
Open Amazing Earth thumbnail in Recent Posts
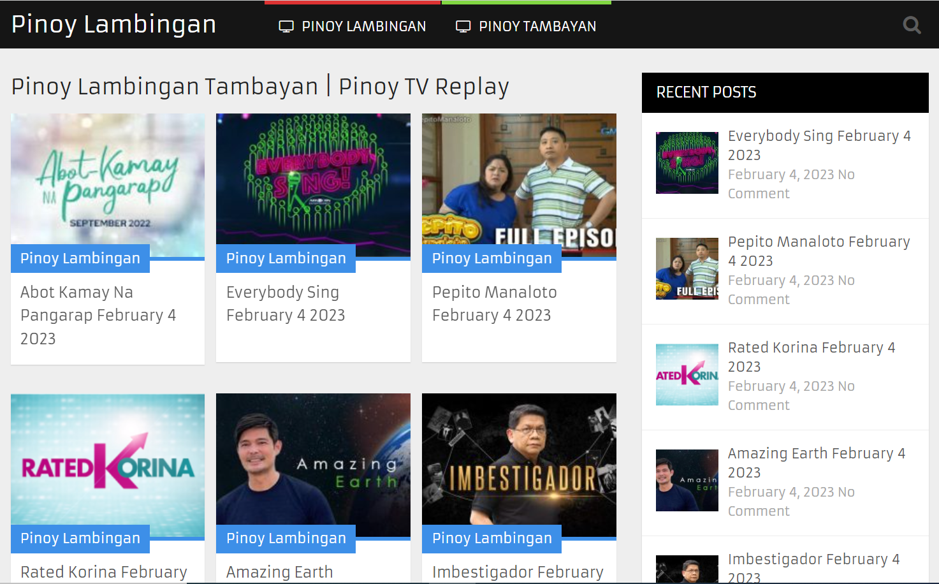(687, 480)
